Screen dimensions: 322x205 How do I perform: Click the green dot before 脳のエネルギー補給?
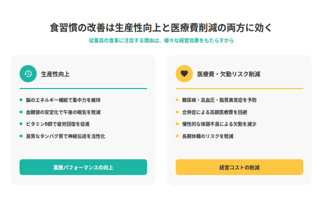[21, 100]
